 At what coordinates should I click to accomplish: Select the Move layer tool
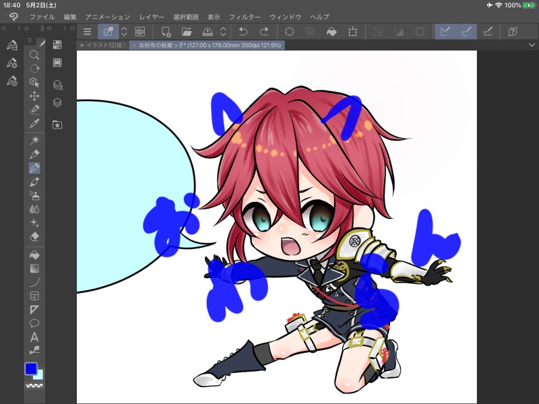coord(34,96)
